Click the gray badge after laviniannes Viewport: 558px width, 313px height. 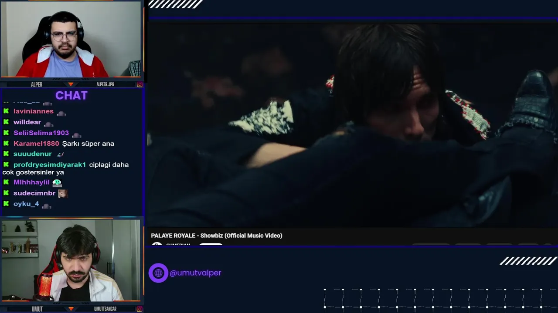pyautogui.click(x=61, y=113)
